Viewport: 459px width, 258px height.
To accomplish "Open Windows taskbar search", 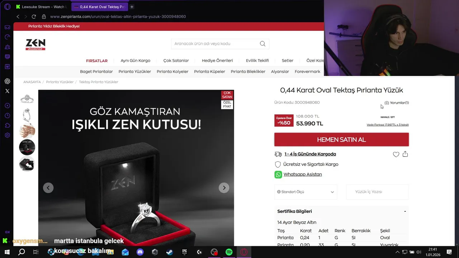I will coord(22,252).
